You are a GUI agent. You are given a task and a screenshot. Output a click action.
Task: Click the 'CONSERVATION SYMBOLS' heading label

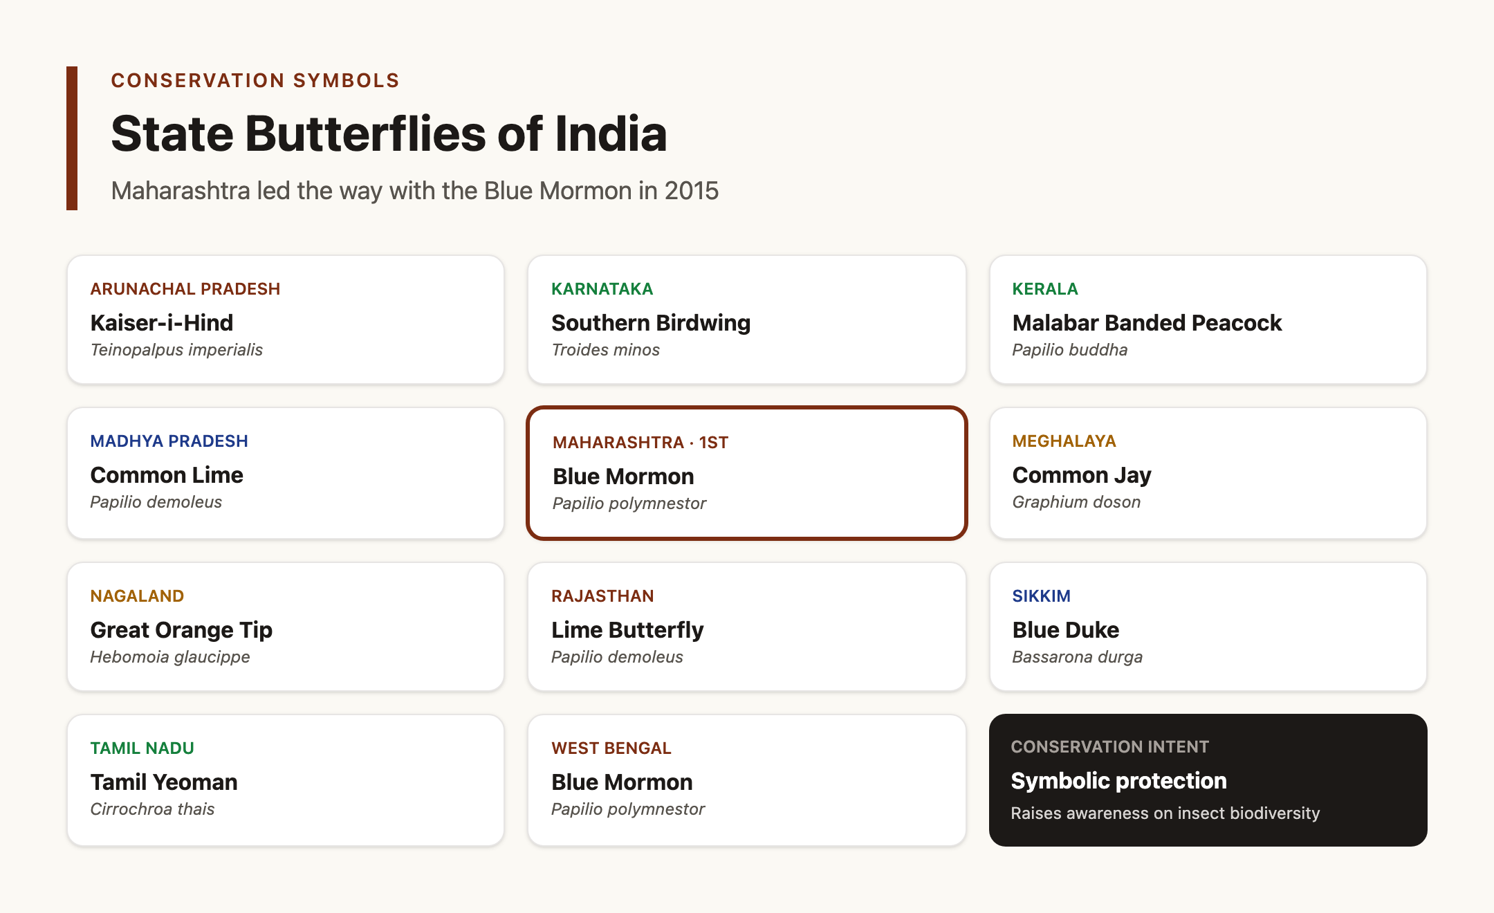pyautogui.click(x=255, y=80)
